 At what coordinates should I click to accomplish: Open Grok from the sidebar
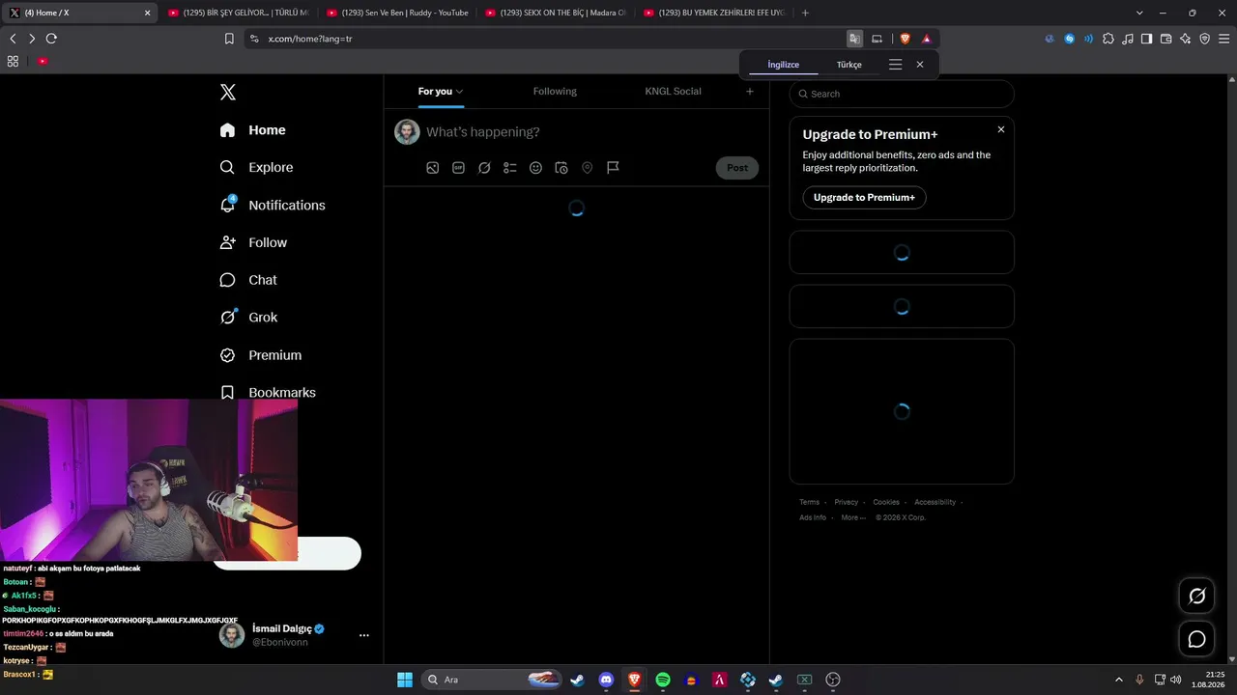tap(248, 317)
